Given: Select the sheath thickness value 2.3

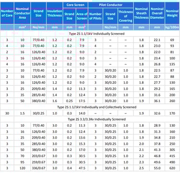Looking at the screenshot, I should [x=141, y=162].
